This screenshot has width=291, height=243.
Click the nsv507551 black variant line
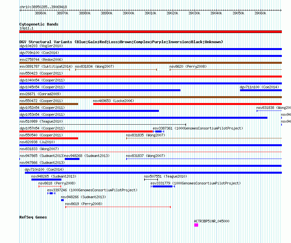click(151, 180)
